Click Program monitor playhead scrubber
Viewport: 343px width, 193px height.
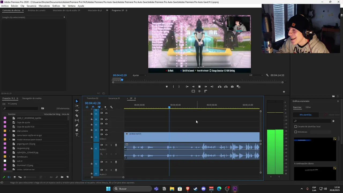click(x=122, y=80)
